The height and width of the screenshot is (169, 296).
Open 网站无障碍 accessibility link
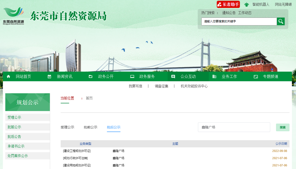(x=283, y=4)
